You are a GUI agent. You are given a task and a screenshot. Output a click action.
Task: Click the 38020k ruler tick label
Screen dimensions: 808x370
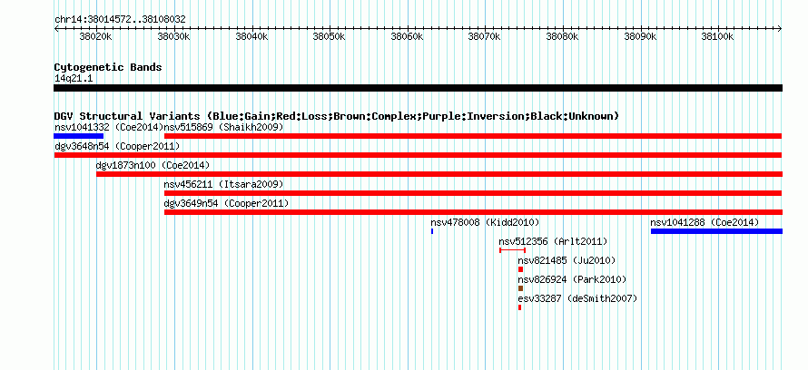(x=96, y=37)
